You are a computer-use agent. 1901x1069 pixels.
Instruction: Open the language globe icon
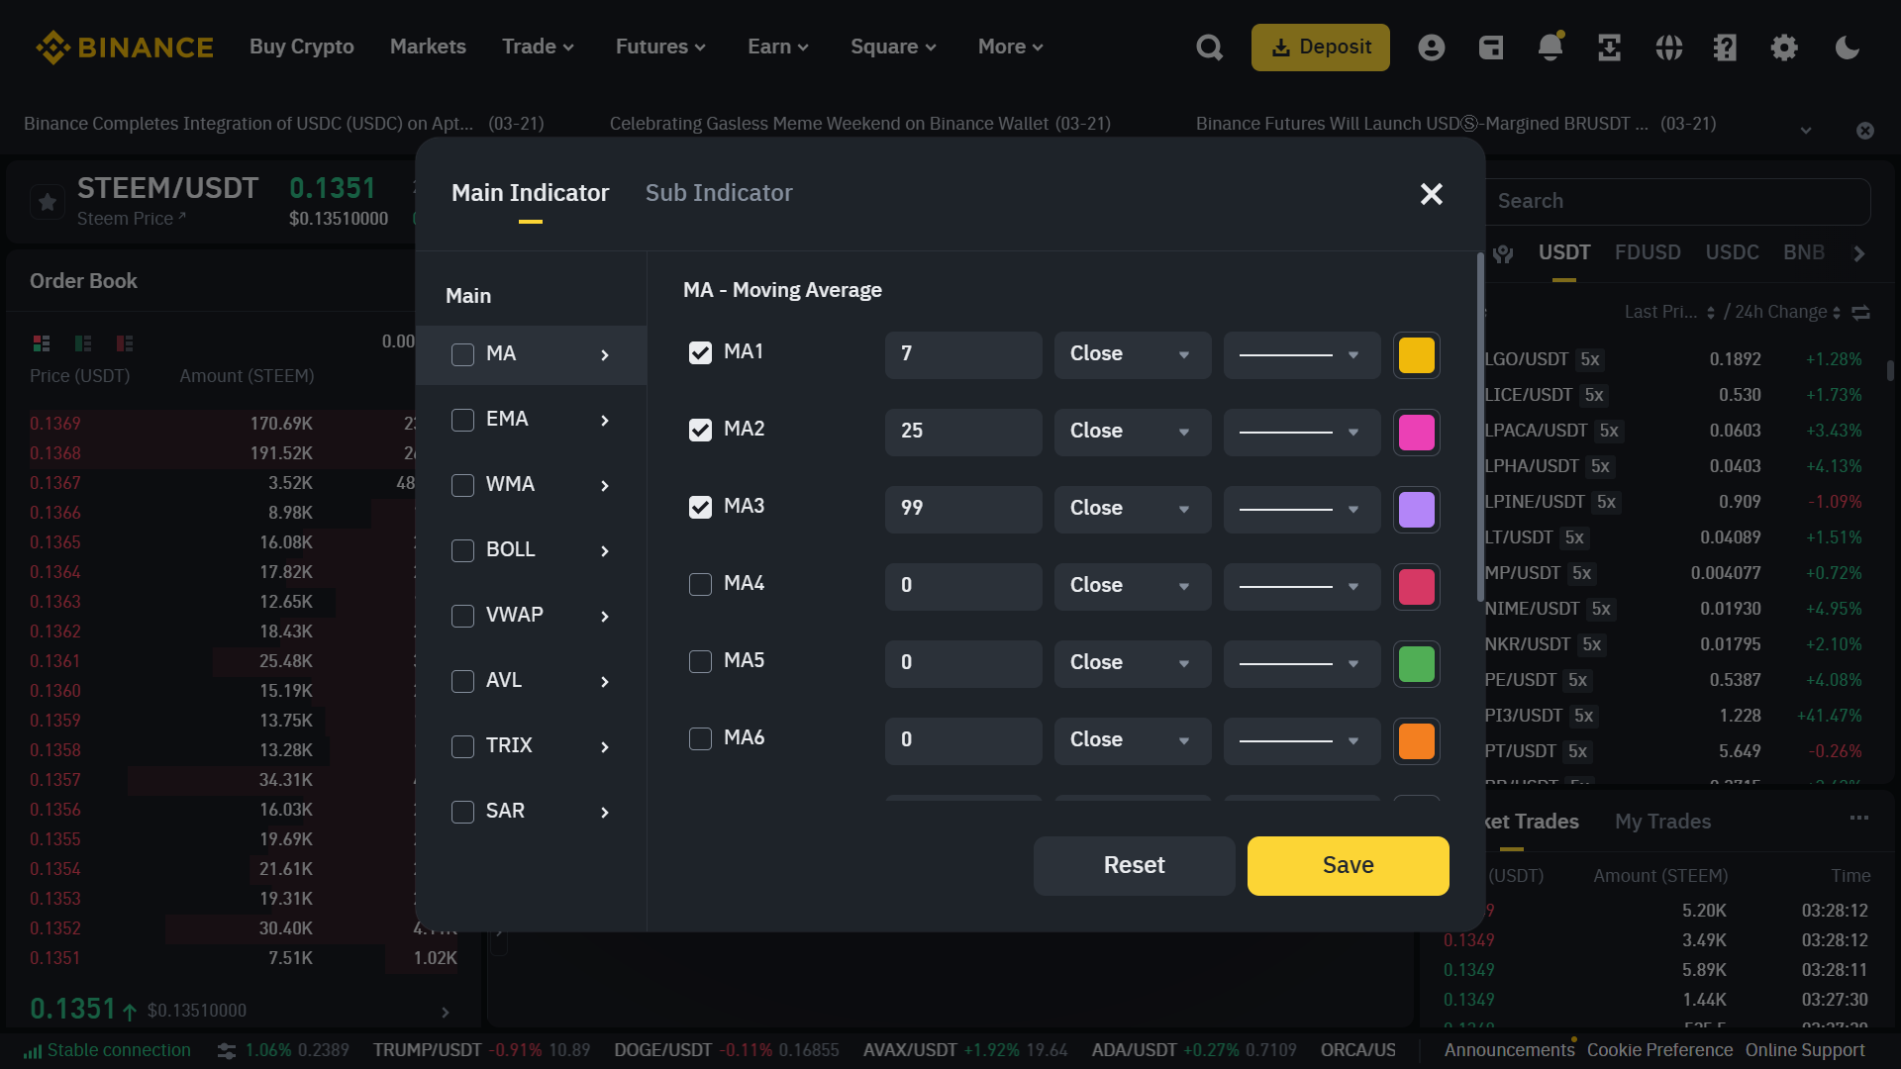(1669, 48)
